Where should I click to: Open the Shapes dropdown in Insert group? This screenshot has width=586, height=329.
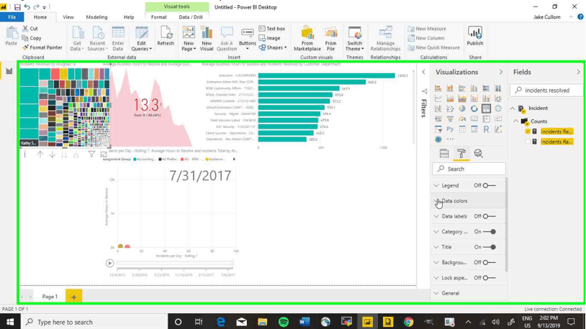(x=273, y=47)
